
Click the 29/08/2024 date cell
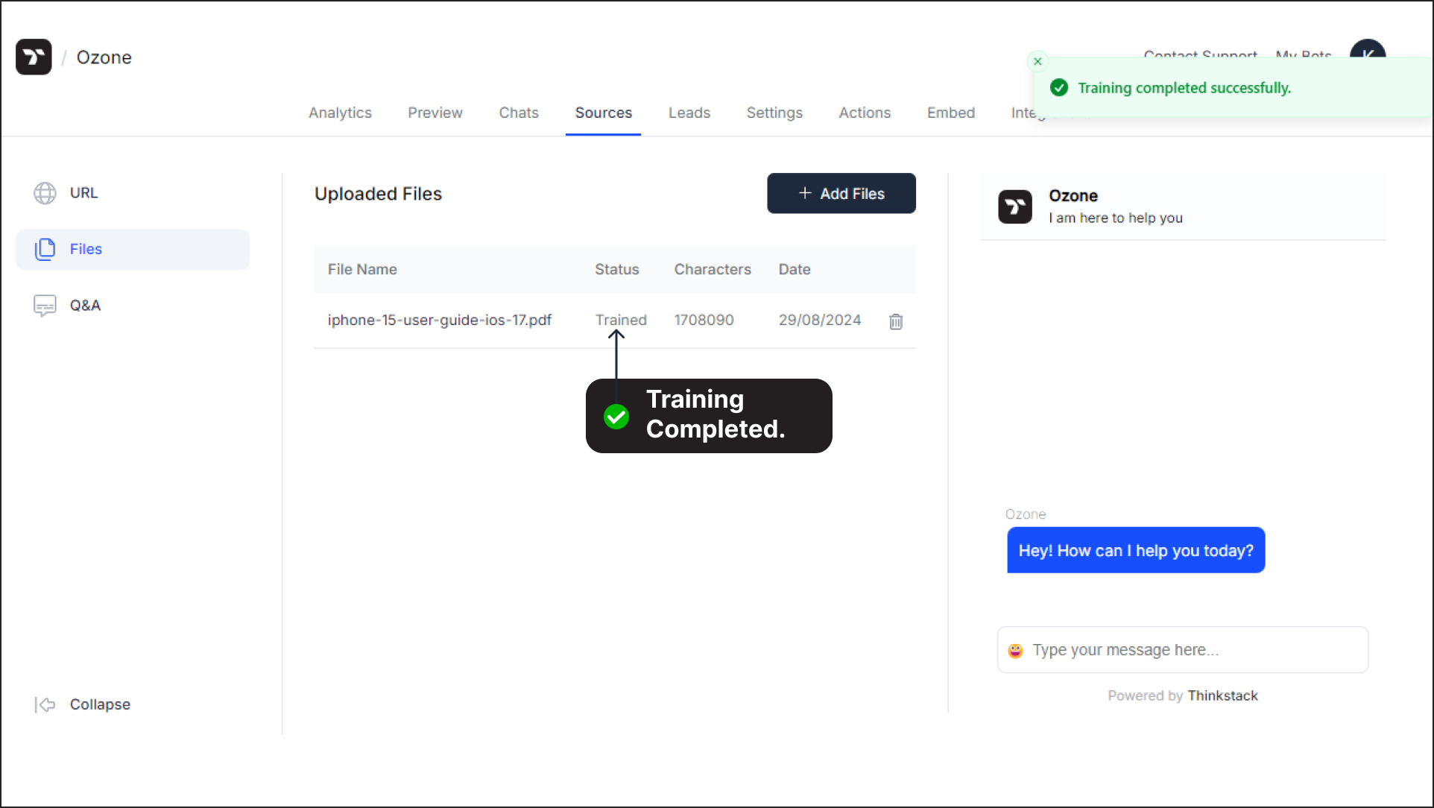[x=820, y=320]
